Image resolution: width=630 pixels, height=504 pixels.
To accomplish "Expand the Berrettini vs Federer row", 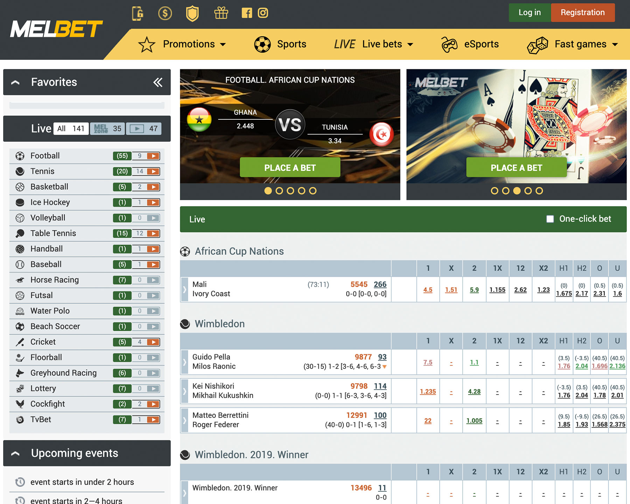I will (x=184, y=420).
